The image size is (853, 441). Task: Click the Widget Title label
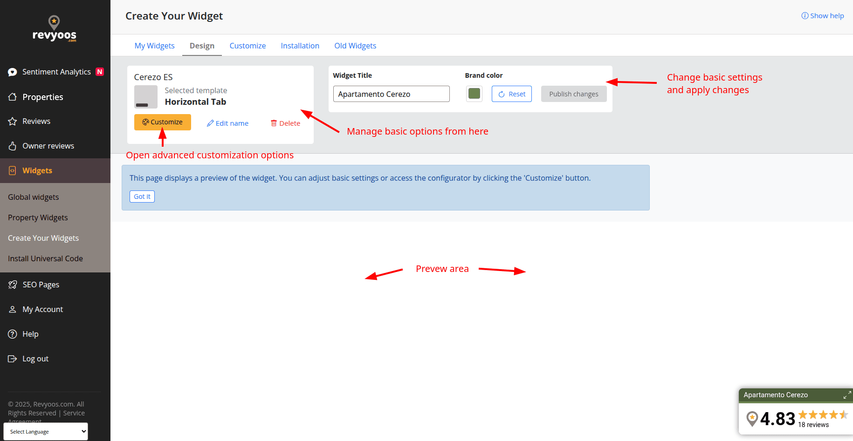pos(352,75)
